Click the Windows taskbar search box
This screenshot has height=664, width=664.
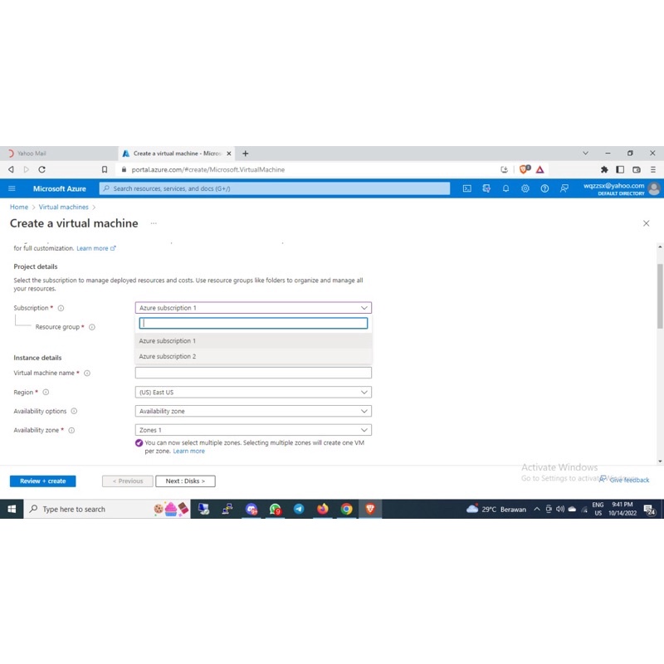[107, 509]
